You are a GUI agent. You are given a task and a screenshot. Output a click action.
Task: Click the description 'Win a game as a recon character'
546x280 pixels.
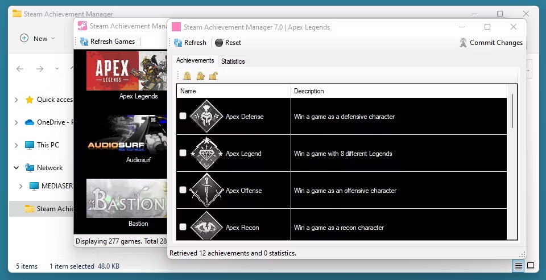coord(339,228)
